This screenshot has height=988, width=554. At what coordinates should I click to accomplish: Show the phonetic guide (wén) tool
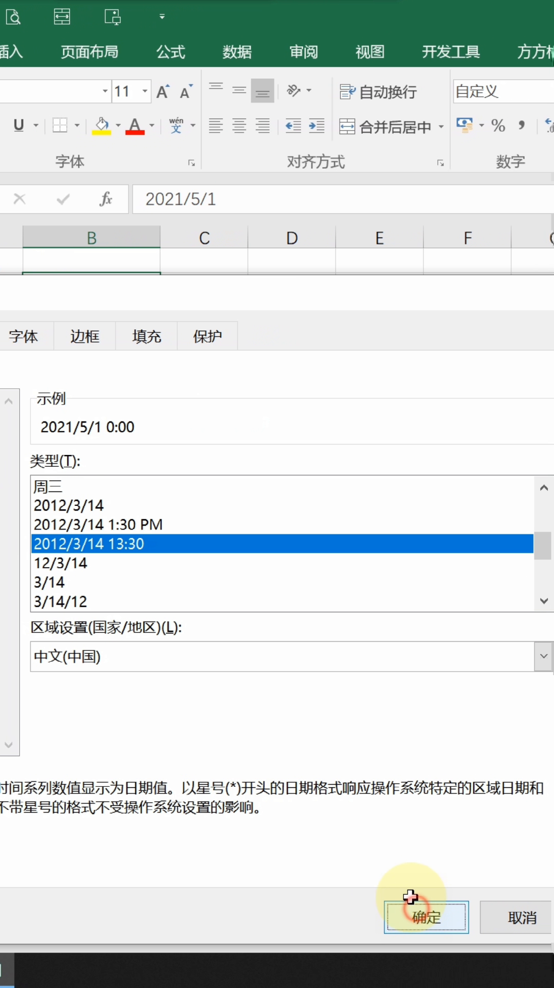click(x=176, y=125)
